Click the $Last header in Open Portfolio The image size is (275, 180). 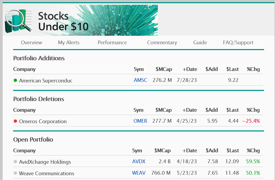233,150
